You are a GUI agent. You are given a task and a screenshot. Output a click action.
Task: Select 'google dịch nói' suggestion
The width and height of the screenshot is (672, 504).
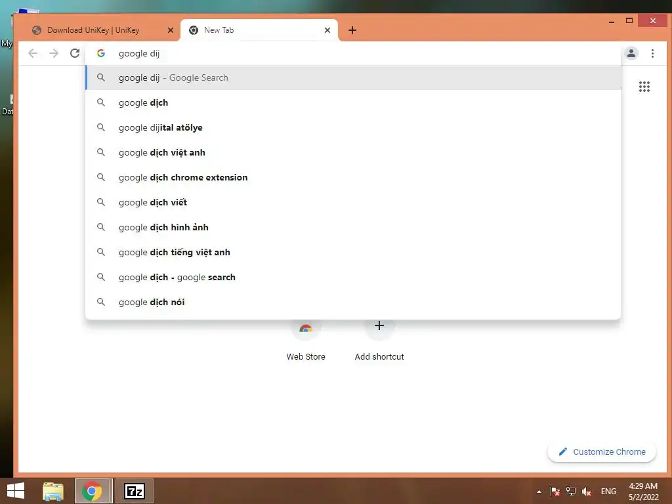tap(353, 302)
